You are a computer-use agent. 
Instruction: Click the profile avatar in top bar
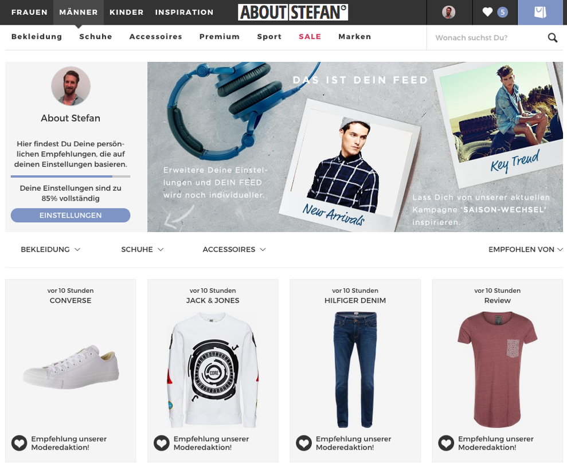tap(448, 12)
